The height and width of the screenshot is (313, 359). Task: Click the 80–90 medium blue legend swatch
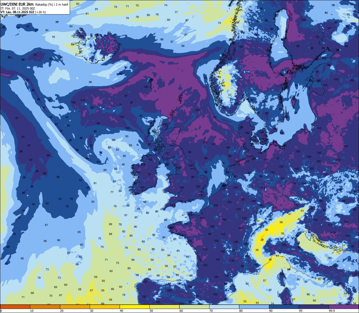coord(254,307)
